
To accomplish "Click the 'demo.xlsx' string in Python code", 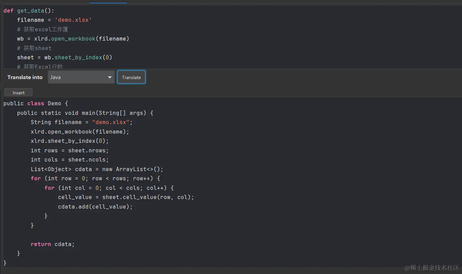I will pyautogui.click(x=73, y=20).
